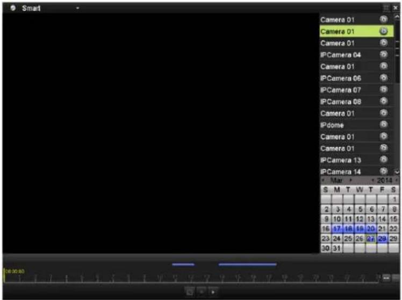The width and height of the screenshot is (402, 300).
Task: Click the play icon for IPCamera 06
Action: [383, 78]
